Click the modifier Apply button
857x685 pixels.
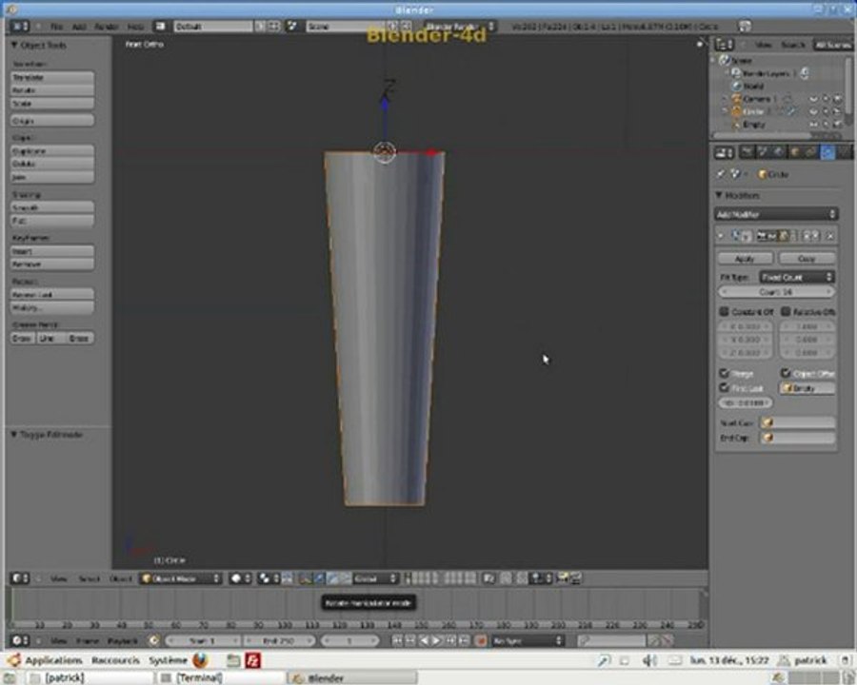tap(745, 259)
